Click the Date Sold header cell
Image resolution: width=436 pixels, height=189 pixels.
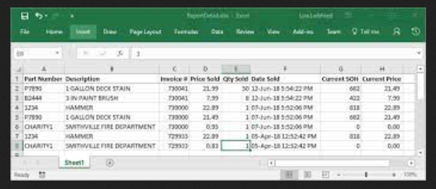pos(285,79)
